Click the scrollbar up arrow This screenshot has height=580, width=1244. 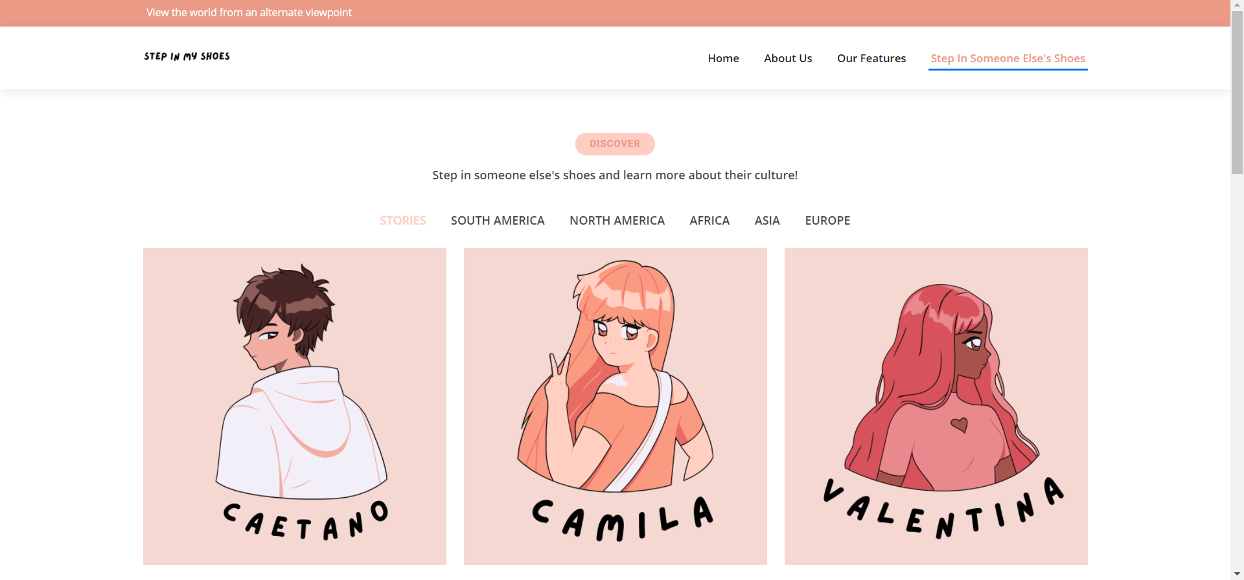(x=1238, y=5)
